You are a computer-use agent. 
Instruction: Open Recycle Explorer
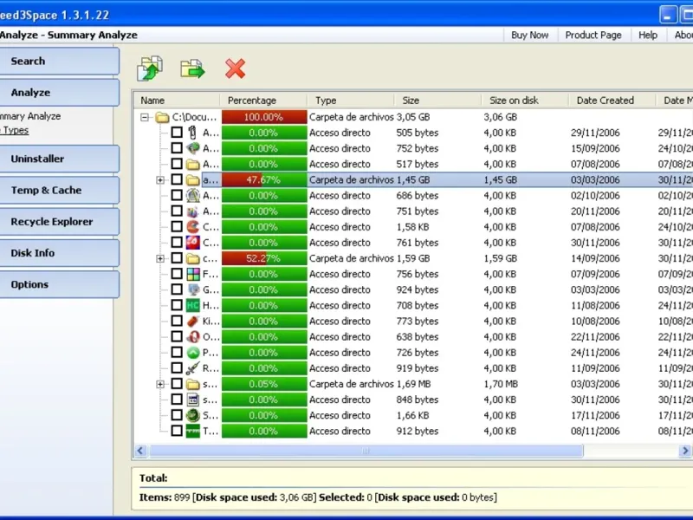click(x=59, y=222)
